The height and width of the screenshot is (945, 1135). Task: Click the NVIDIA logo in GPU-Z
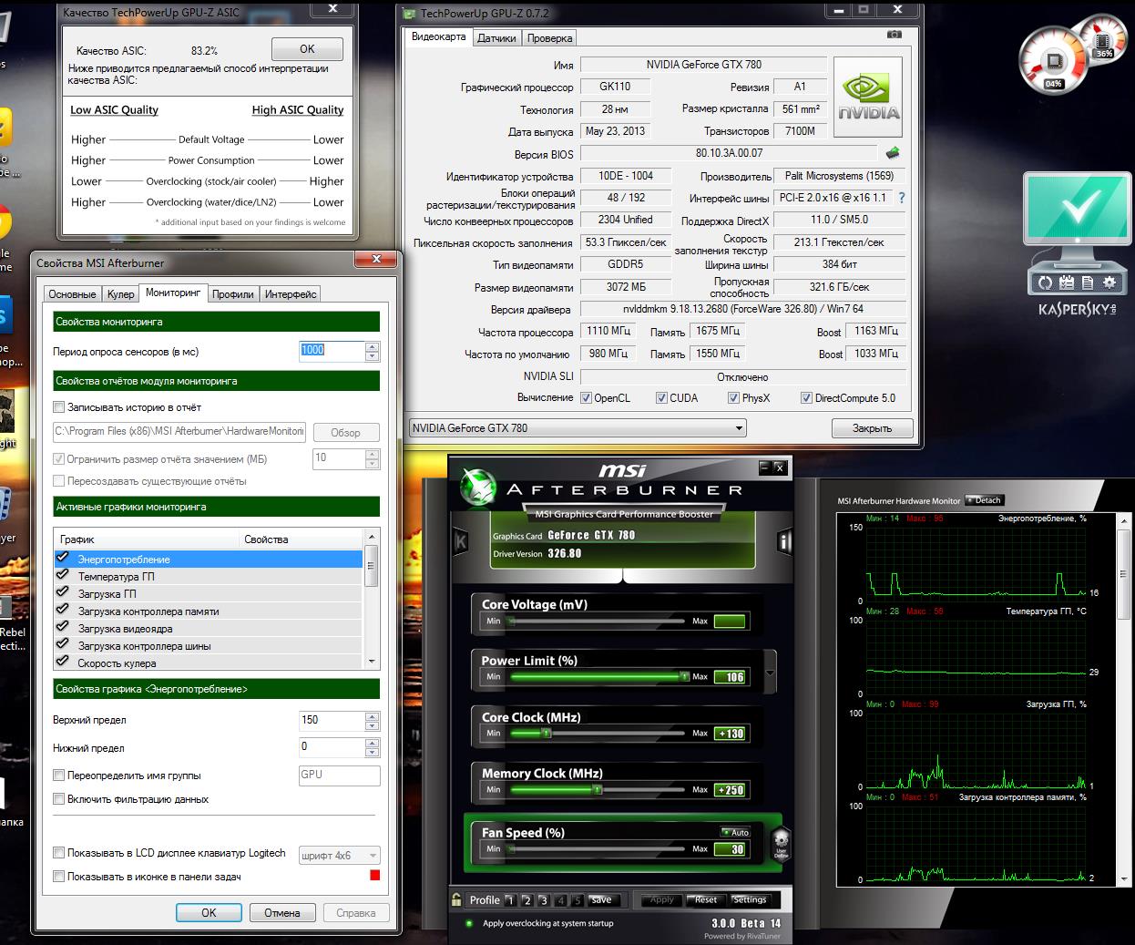[868, 98]
